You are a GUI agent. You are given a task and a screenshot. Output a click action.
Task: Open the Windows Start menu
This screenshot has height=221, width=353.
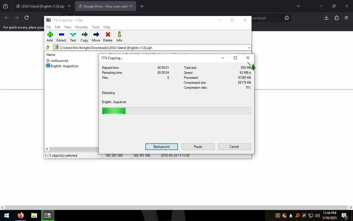(x=7, y=215)
